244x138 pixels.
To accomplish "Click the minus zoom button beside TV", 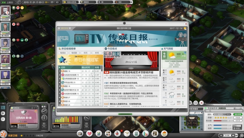I will (3, 119).
